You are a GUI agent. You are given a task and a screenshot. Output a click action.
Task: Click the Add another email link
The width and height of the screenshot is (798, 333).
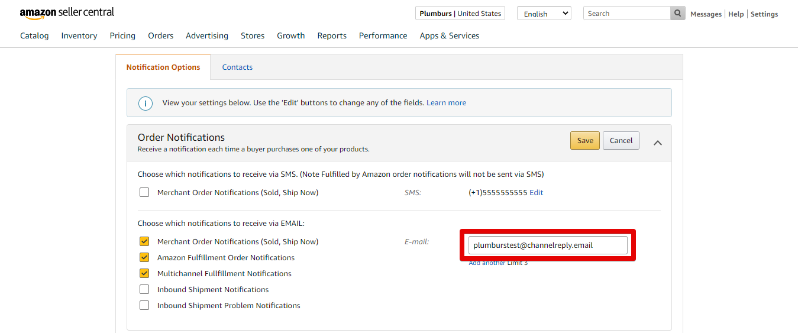point(487,263)
